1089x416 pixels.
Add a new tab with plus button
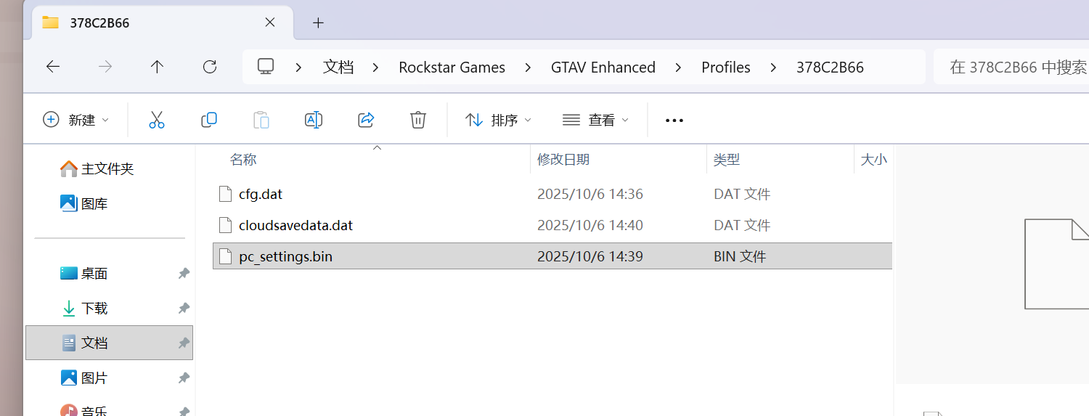tap(318, 23)
